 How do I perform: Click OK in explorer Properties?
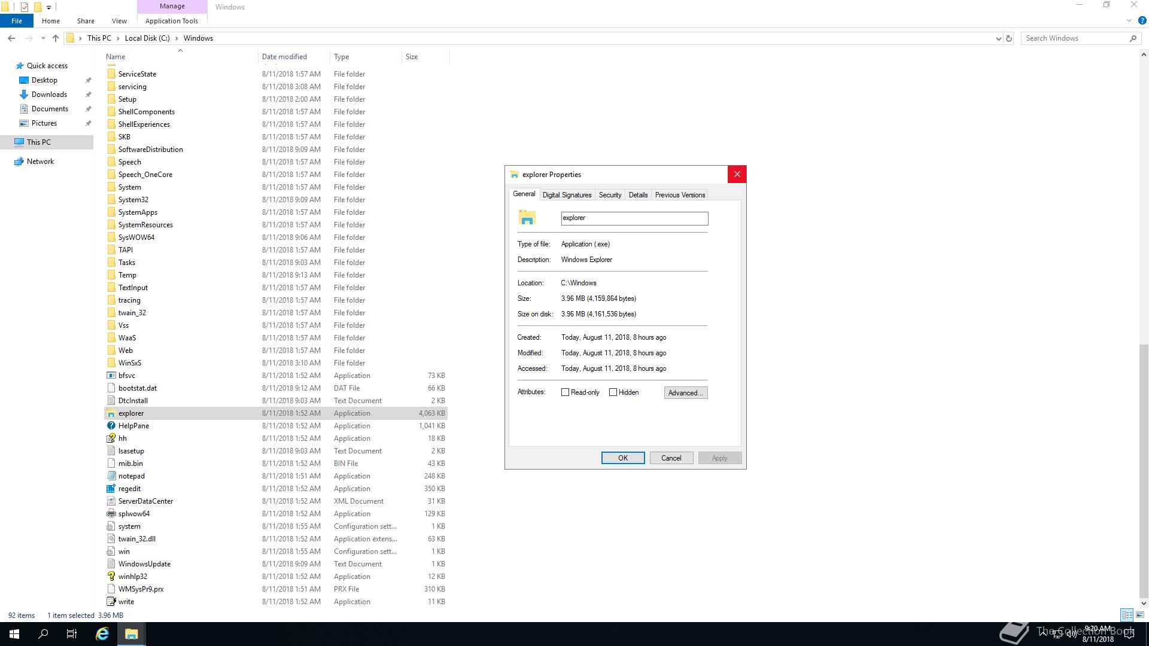pos(623,458)
